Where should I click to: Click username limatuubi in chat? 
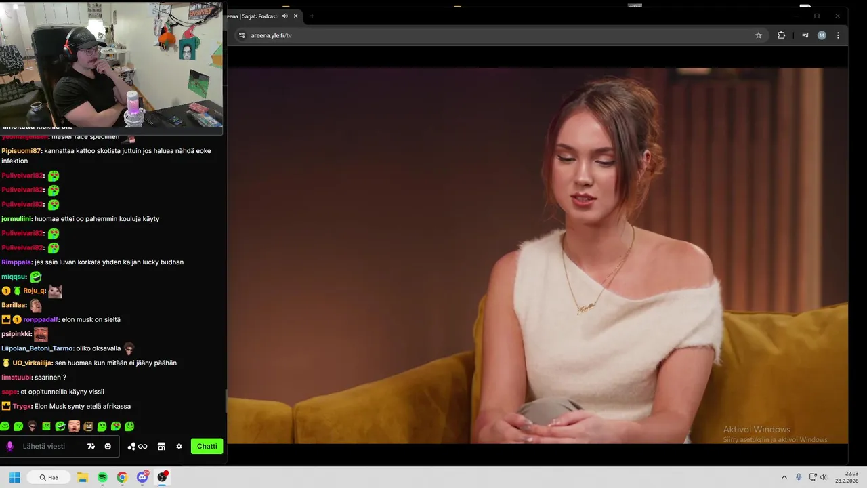[16, 378]
